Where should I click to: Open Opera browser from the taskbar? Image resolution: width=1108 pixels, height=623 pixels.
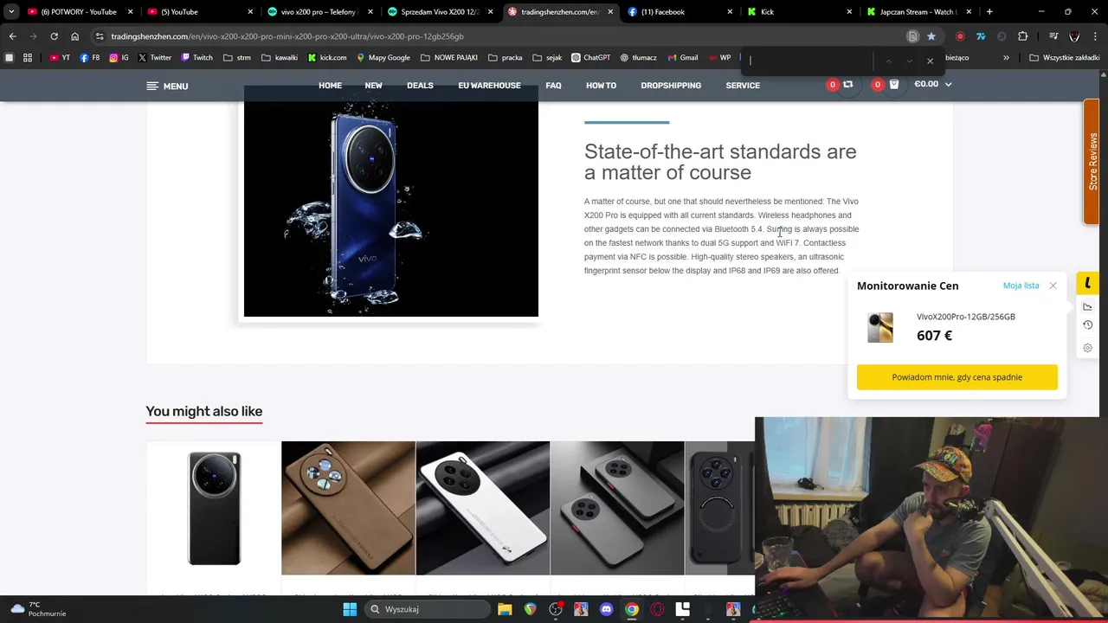click(x=657, y=609)
